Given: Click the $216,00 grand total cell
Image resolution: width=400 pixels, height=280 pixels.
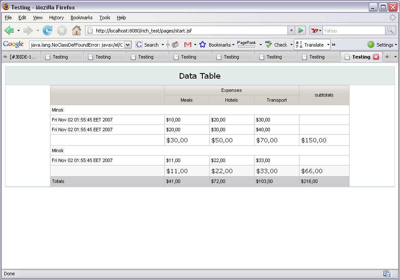Looking at the screenshot, I should (324, 181).
